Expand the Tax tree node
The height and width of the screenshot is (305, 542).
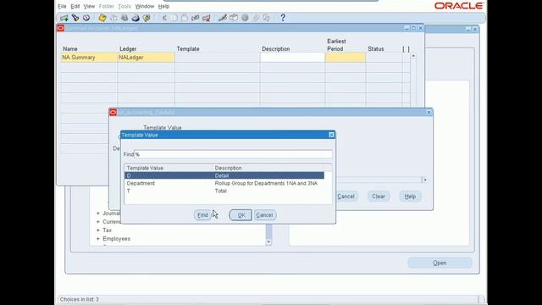tap(98, 230)
